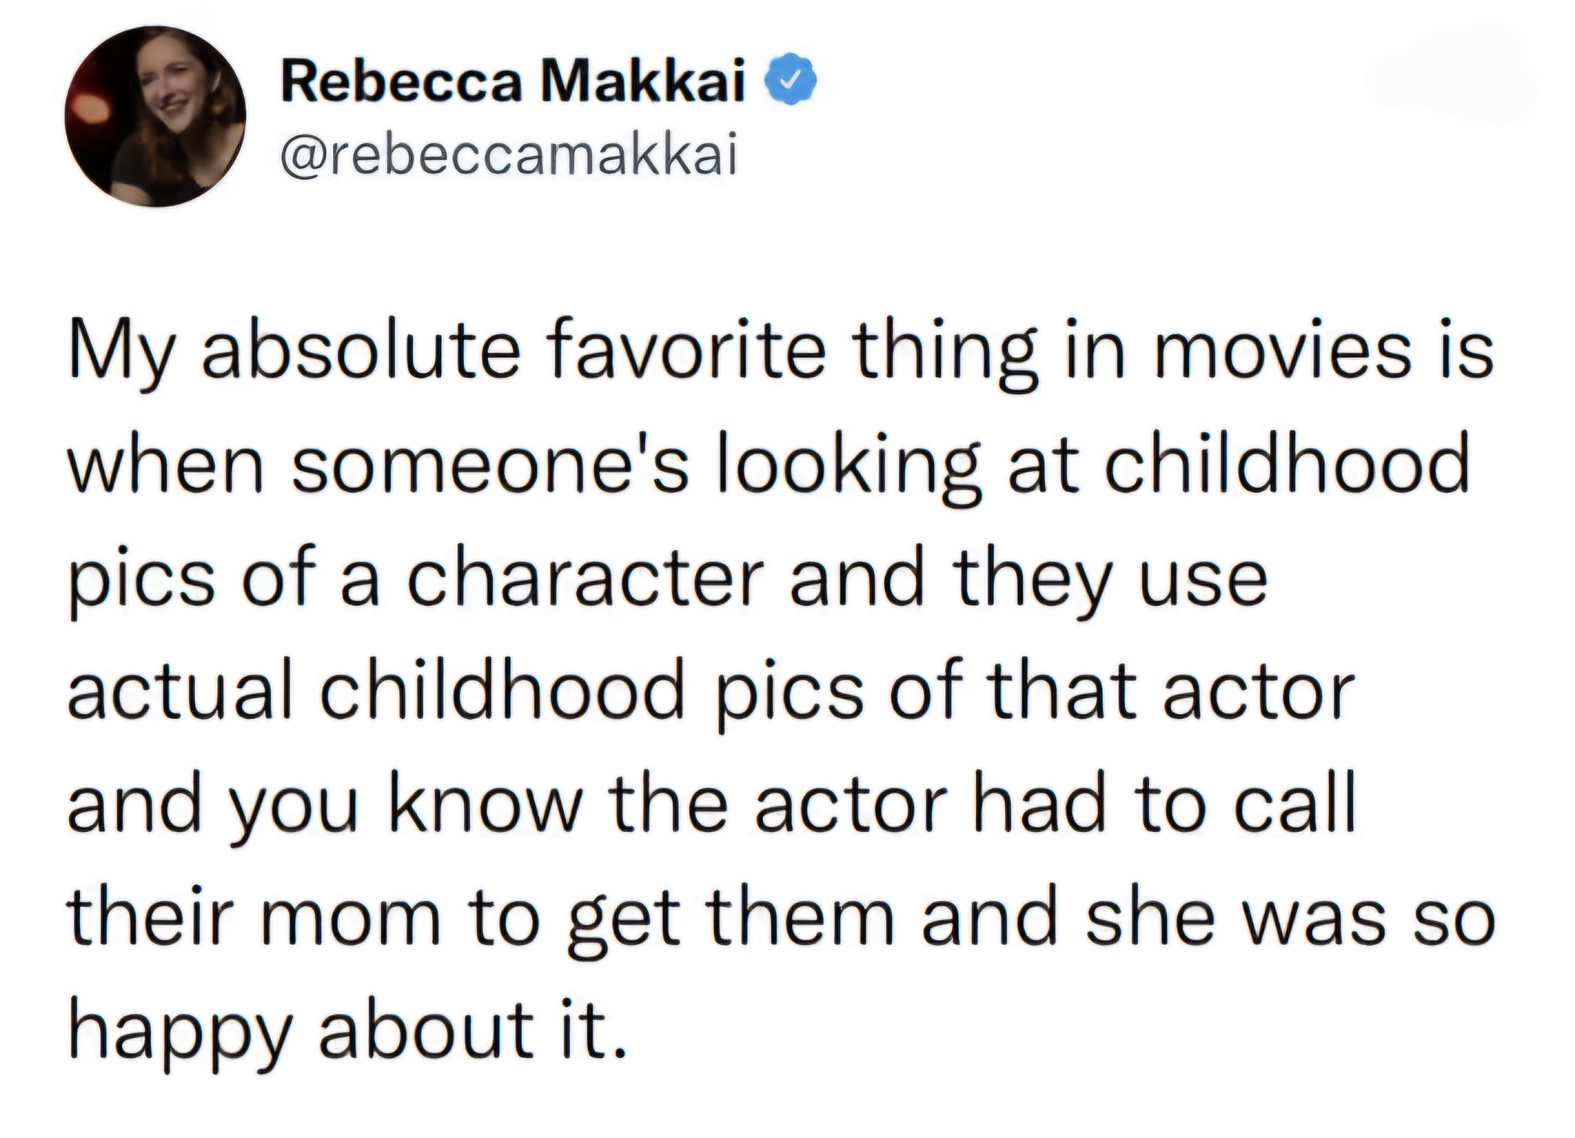Viewport: 1575px width, 1138px height.
Task: Click the blue verified checkmark badge
Action: click(x=790, y=80)
